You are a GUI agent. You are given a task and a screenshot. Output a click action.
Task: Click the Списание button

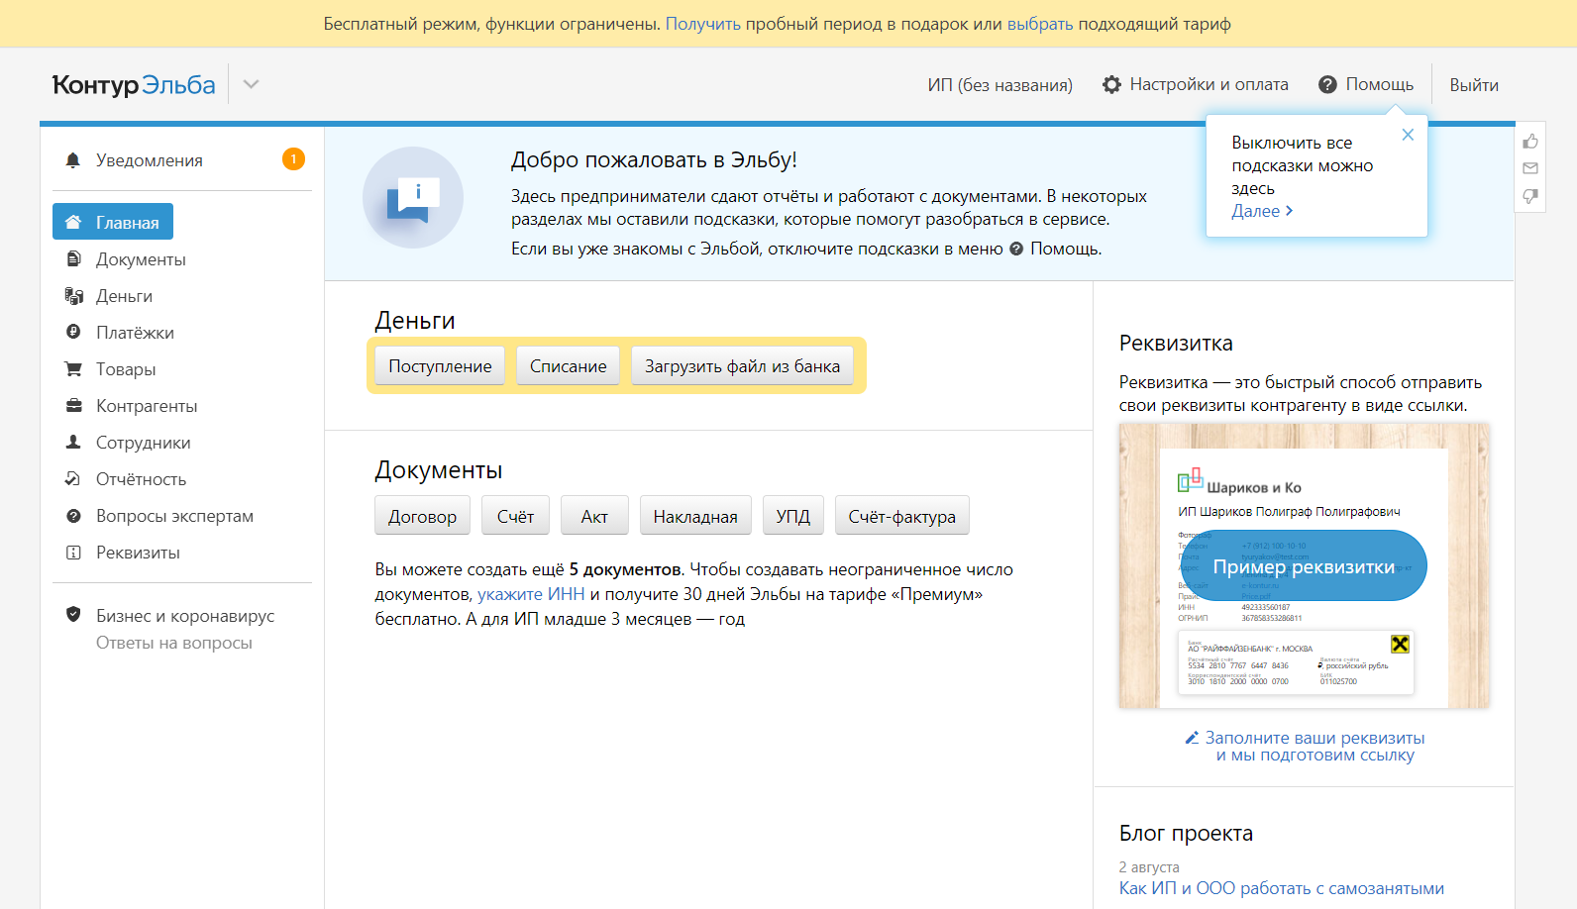coord(569,366)
